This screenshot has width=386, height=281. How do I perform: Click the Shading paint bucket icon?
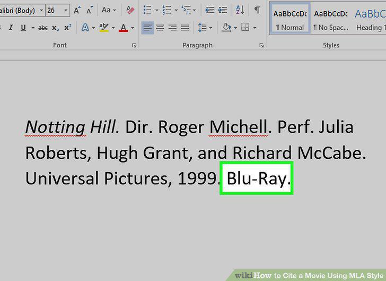pos(226,28)
